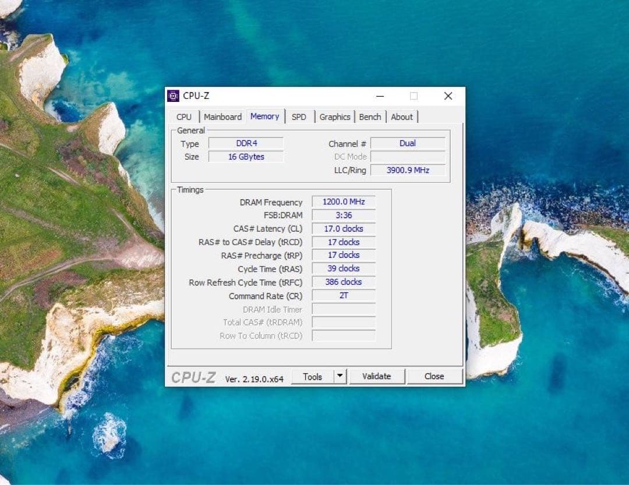Screen dimensions: 629x485
Task: Click the empty Row To Column field
Action: 344,335
